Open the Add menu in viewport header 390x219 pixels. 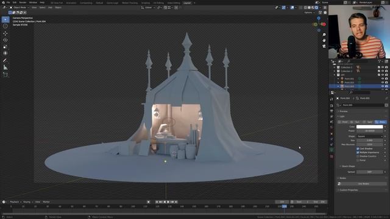pyautogui.click(x=50, y=7)
